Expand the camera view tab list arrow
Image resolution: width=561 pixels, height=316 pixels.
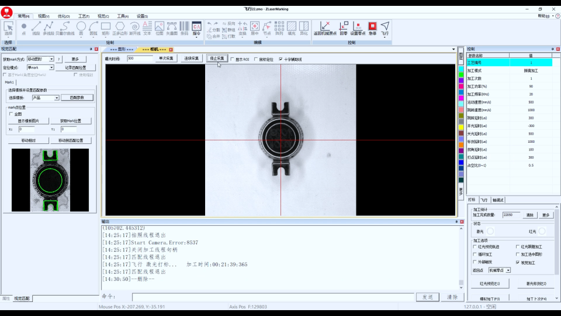453,49
